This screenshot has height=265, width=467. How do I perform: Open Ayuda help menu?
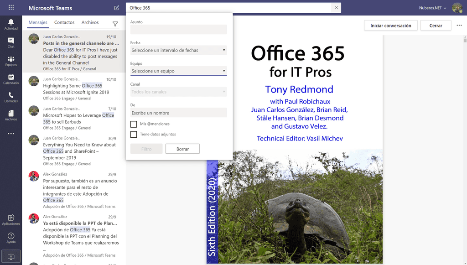click(x=11, y=238)
